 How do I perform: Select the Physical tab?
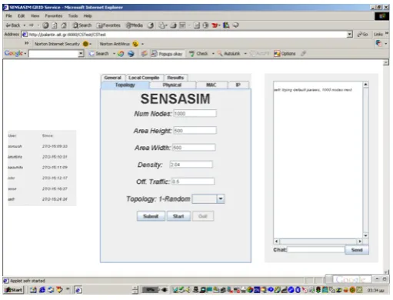click(x=172, y=85)
